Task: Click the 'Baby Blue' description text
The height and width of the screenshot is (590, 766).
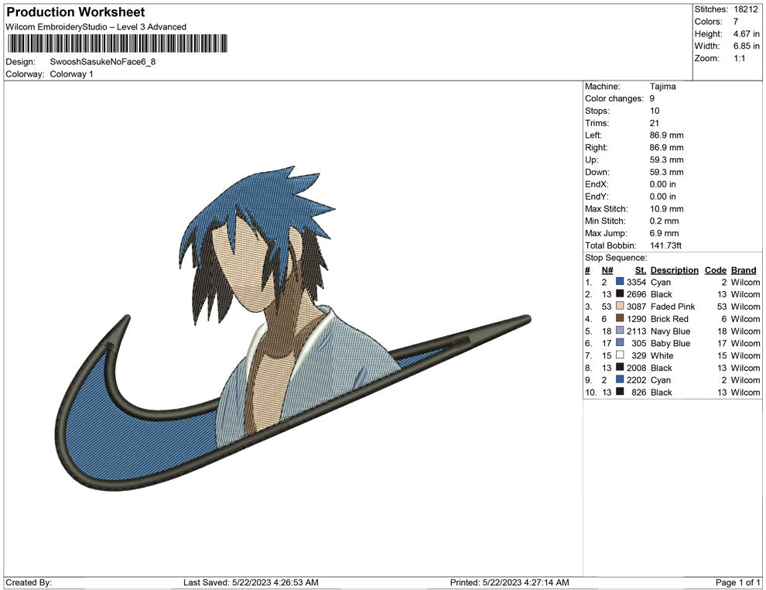Action: pos(670,343)
